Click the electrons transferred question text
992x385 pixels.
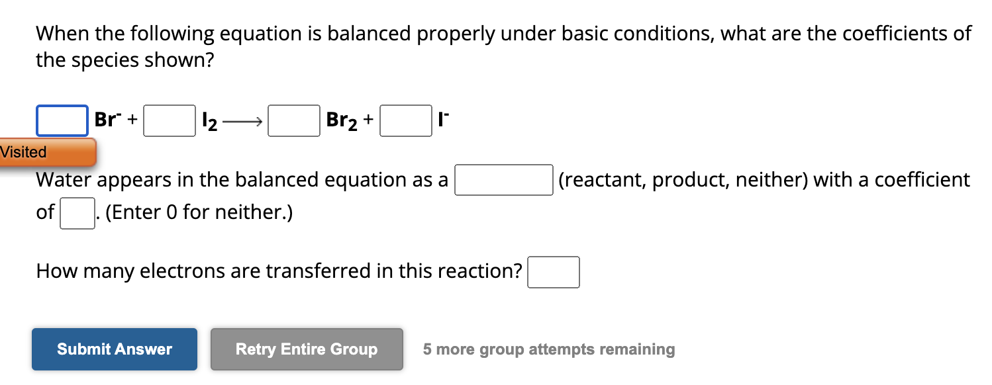277,271
